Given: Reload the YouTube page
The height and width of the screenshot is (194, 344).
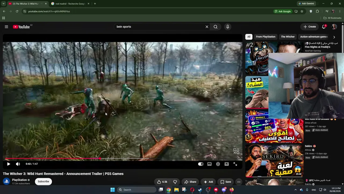Looking at the screenshot, I should pyautogui.click(x=17, y=11).
